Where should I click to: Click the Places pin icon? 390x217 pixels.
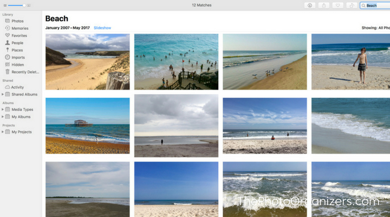[8, 50]
